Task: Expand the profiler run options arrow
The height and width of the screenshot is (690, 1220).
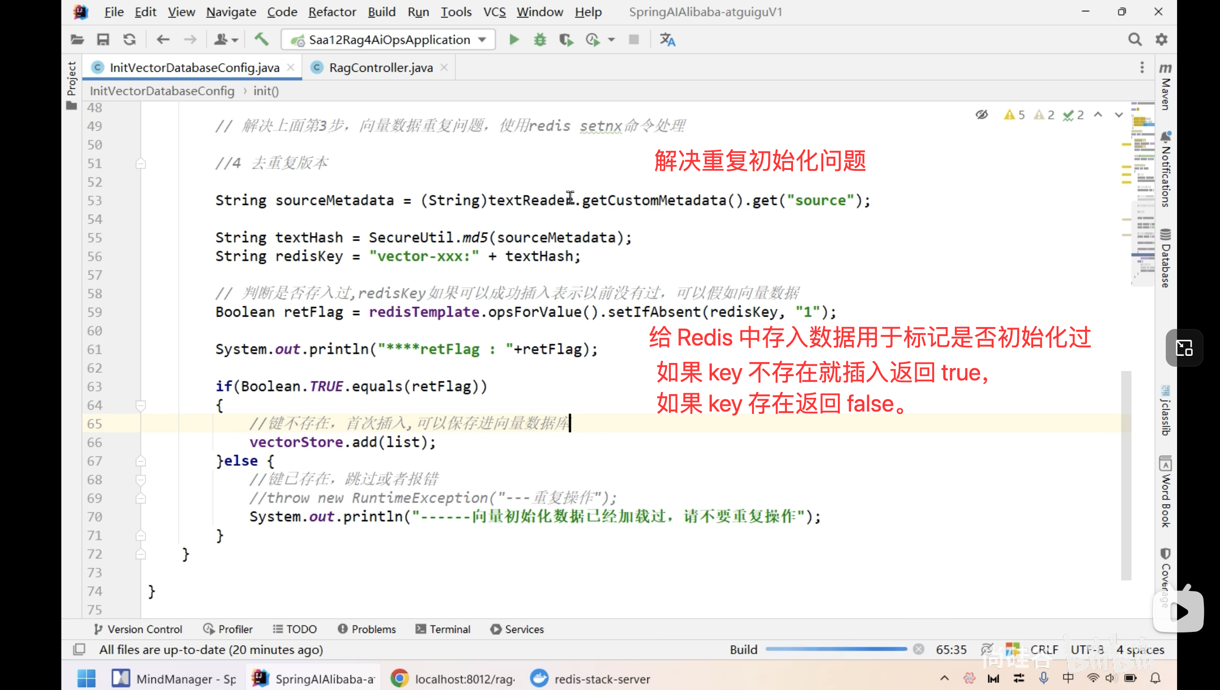Action: pyautogui.click(x=611, y=40)
